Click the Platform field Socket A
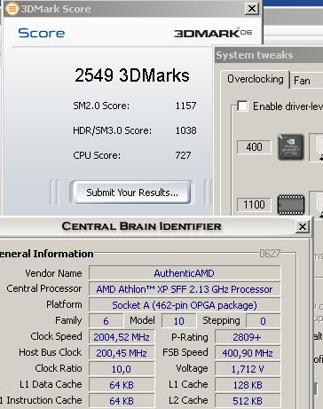Screen dimensions: 323x409 tap(185, 305)
